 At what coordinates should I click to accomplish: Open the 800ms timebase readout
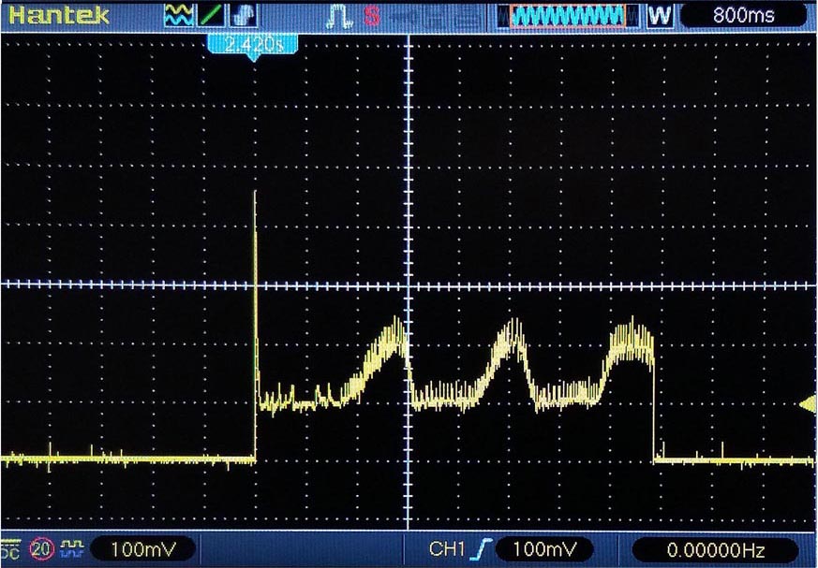(x=743, y=16)
